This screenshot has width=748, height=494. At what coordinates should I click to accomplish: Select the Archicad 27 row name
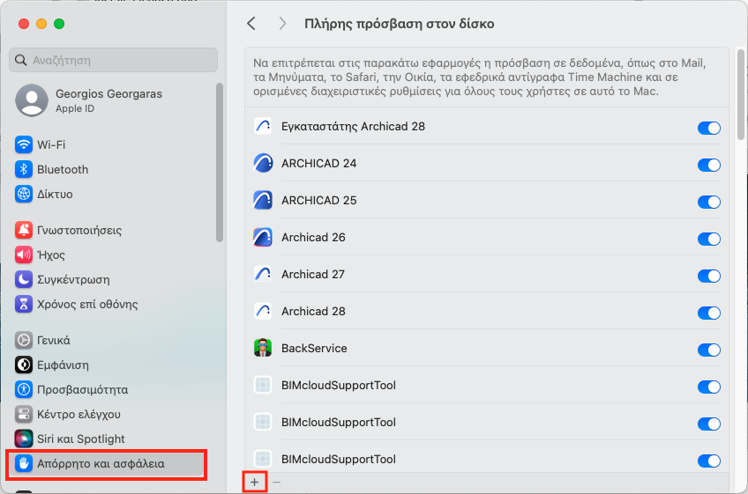pyautogui.click(x=313, y=275)
